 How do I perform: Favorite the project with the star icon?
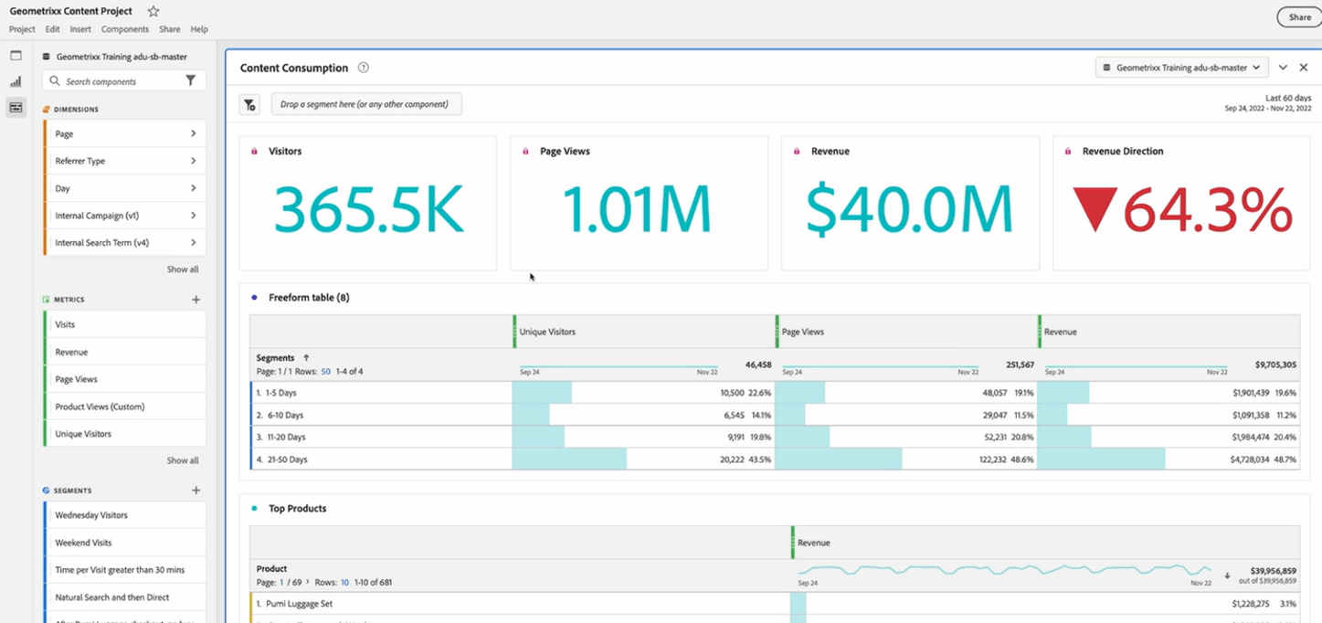(153, 11)
